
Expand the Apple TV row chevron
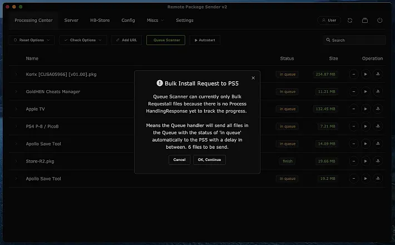point(16,109)
